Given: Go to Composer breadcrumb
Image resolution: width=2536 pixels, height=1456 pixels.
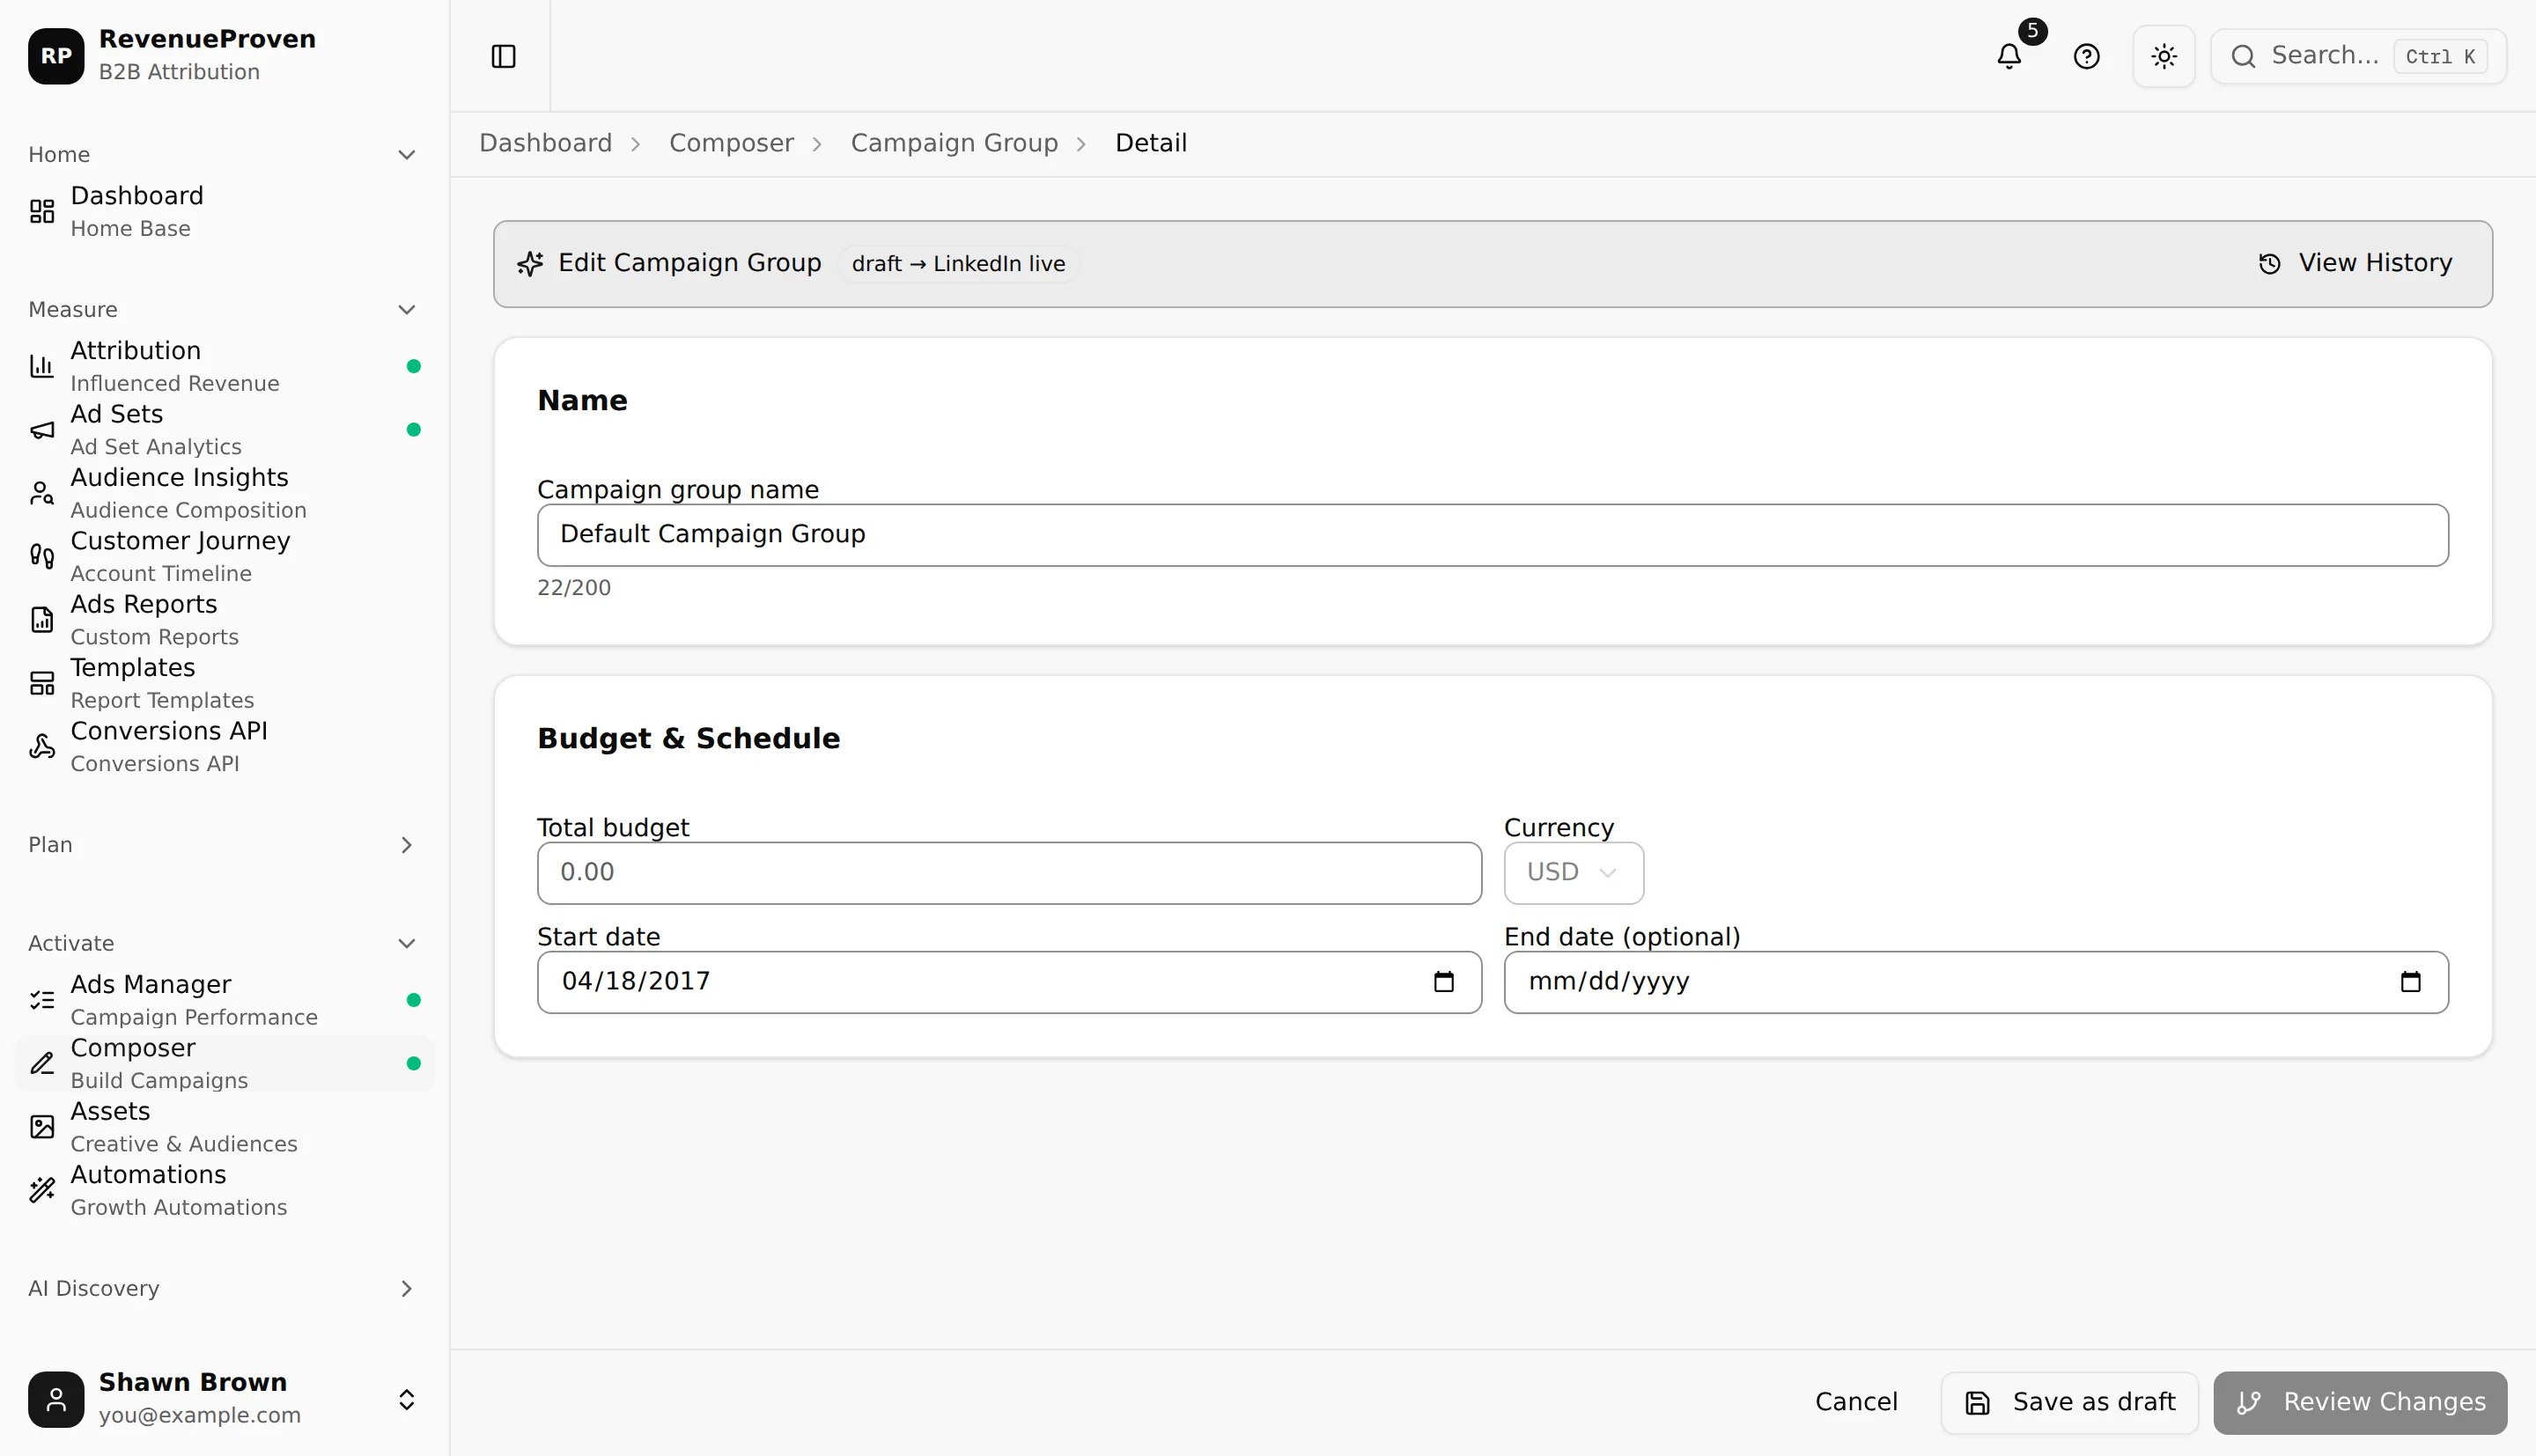Looking at the screenshot, I should [x=731, y=143].
